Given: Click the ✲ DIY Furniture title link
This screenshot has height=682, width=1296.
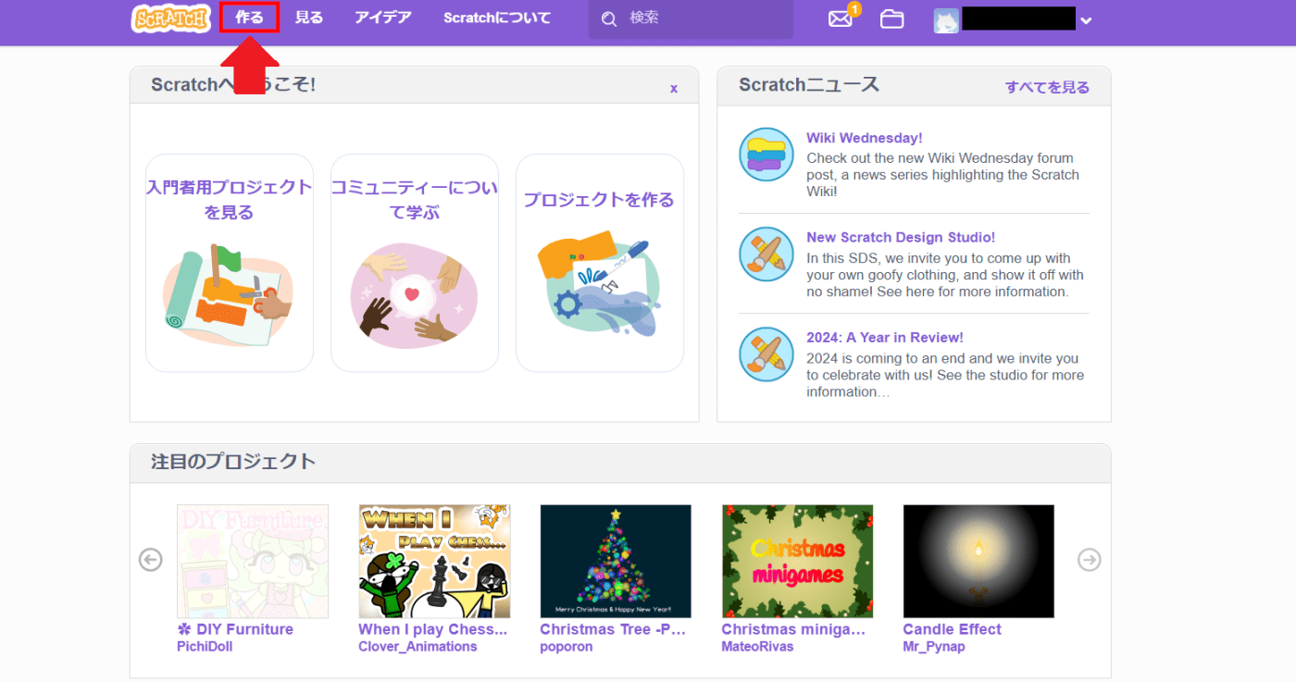Looking at the screenshot, I should click(235, 629).
